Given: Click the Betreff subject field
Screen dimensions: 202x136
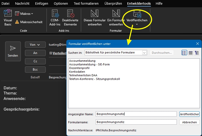Looking at the screenshot, I should coord(58,77).
